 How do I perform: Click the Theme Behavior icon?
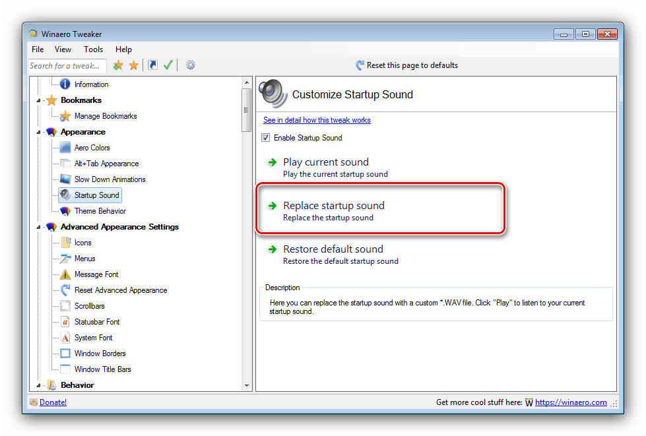click(65, 211)
